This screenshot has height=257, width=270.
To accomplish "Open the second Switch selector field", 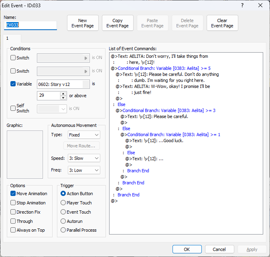I will (x=63, y=71).
